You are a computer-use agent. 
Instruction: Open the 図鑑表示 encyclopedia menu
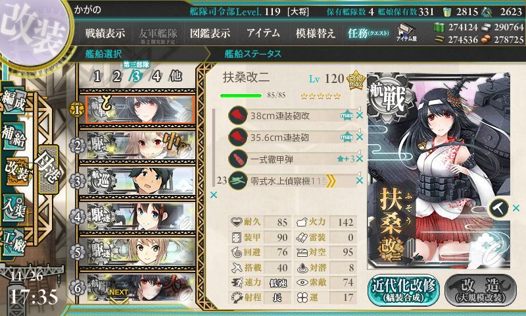click(210, 33)
